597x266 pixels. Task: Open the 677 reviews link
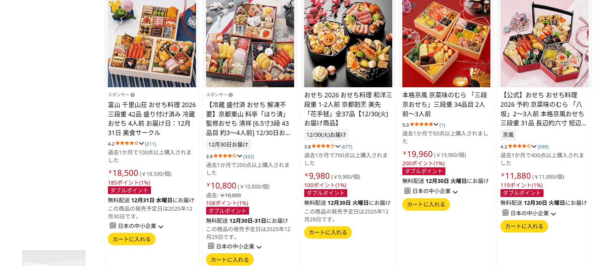(x=347, y=147)
